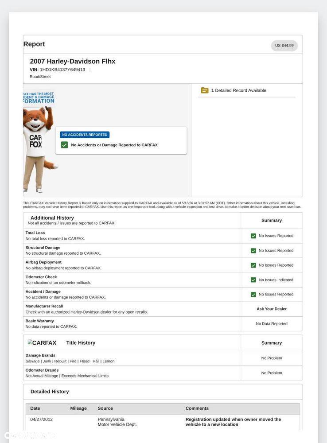Click Pennsylvania Motor Vehicle Dept. source entry
Image resolution: width=327 pixels, height=443 pixels.
click(x=117, y=422)
